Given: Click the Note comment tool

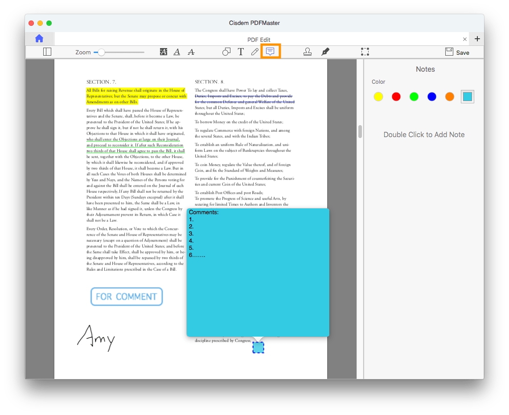Looking at the screenshot, I should pyautogui.click(x=270, y=52).
